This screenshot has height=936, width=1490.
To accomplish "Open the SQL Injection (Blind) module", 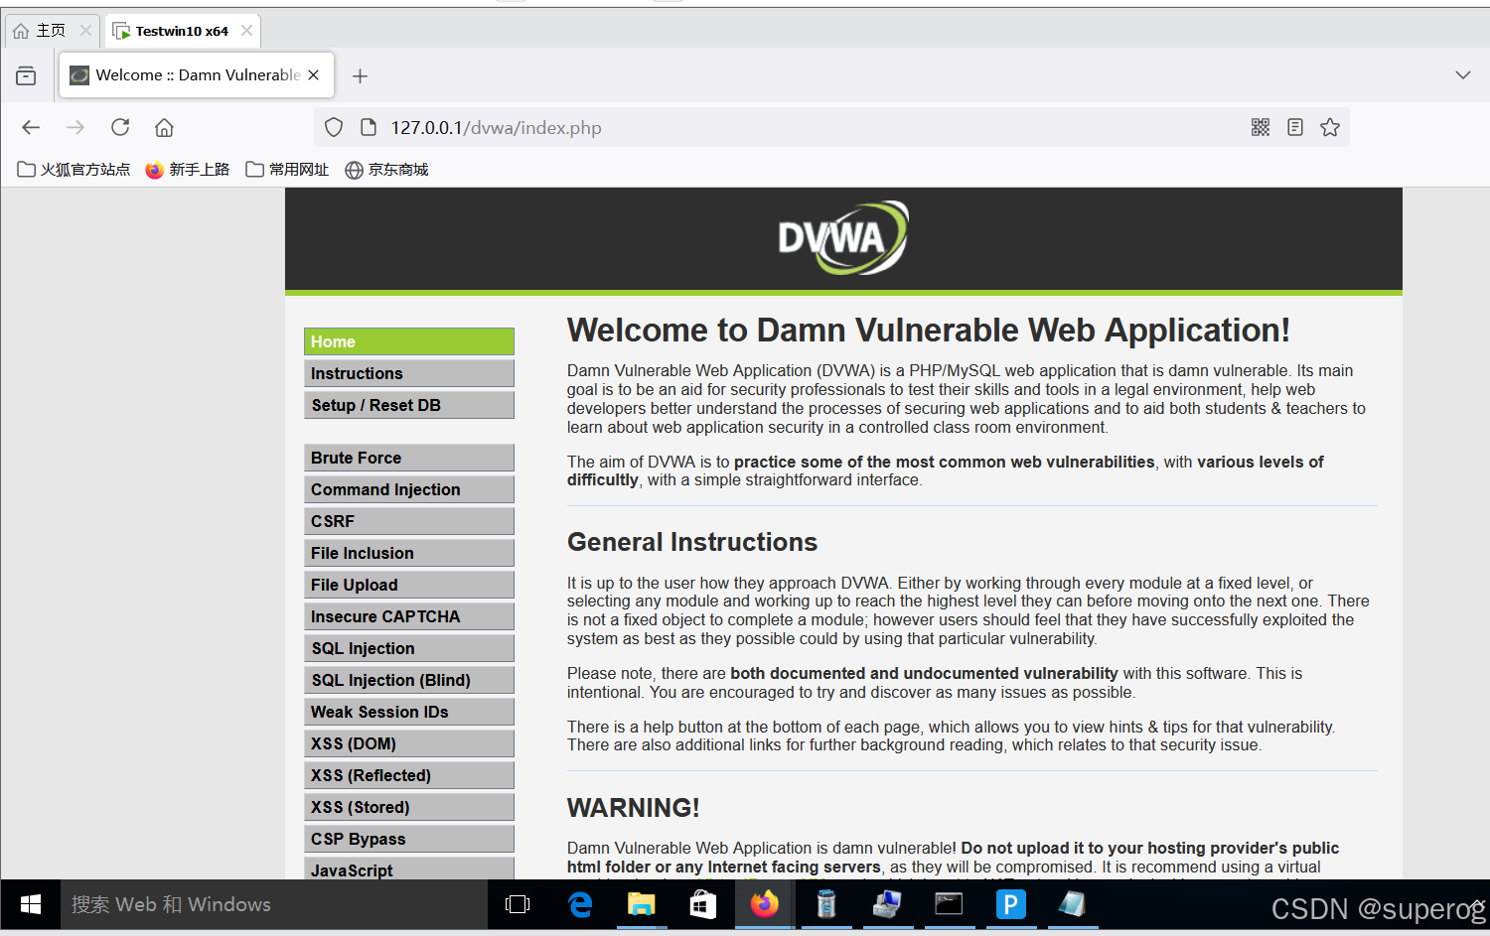I will (409, 680).
